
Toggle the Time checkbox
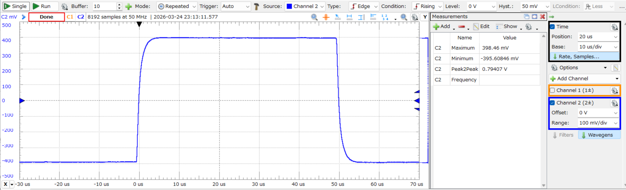(x=553, y=27)
